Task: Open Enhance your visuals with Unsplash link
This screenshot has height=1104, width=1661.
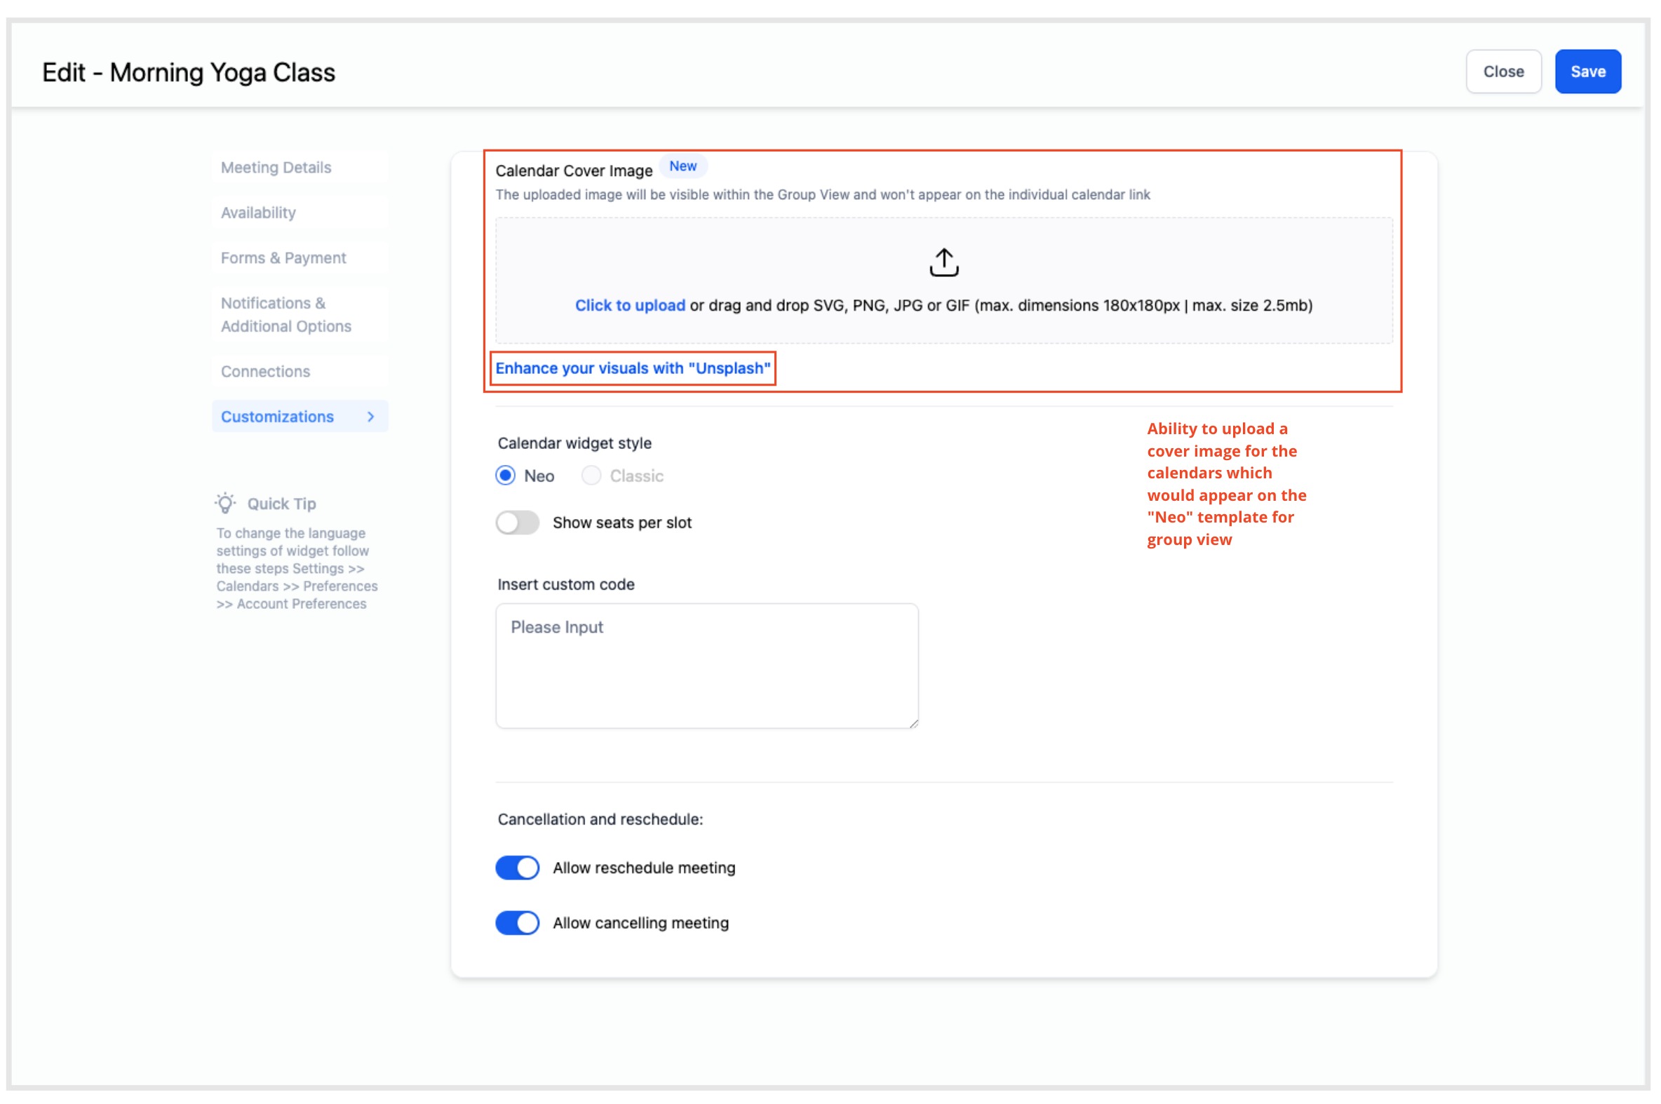Action: [x=632, y=368]
